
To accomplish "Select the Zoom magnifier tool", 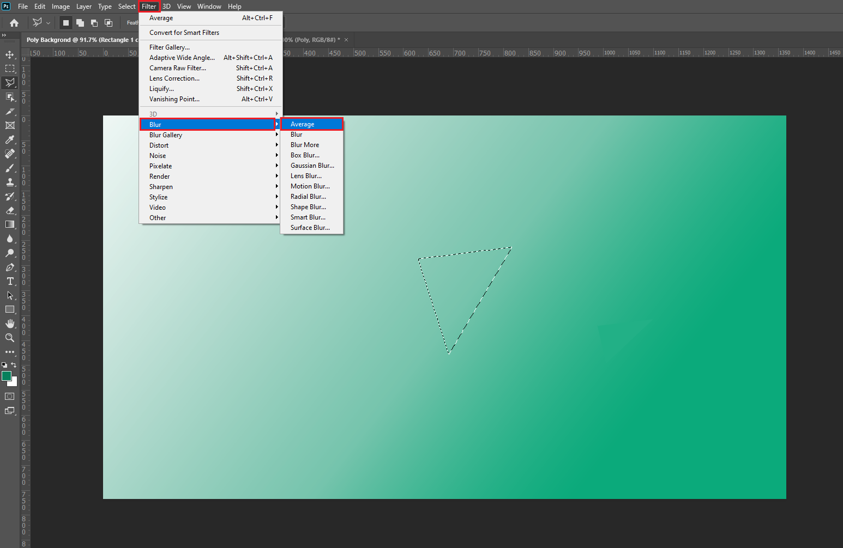I will click(10, 338).
